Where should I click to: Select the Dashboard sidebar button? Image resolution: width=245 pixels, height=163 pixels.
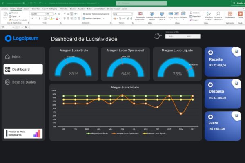23,69
